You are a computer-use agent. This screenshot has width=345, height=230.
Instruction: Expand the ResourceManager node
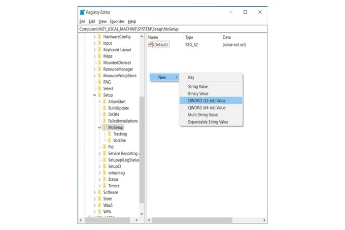95,69
